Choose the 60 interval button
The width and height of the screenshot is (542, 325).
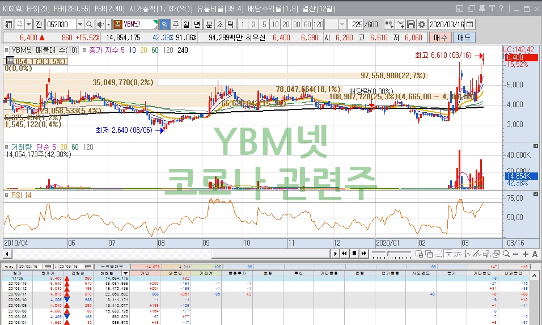[x=307, y=24]
